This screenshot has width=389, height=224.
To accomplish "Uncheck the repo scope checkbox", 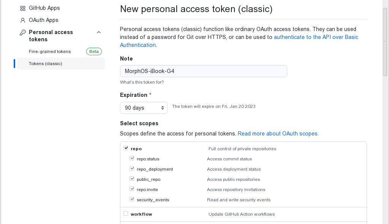I will coord(126,148).
